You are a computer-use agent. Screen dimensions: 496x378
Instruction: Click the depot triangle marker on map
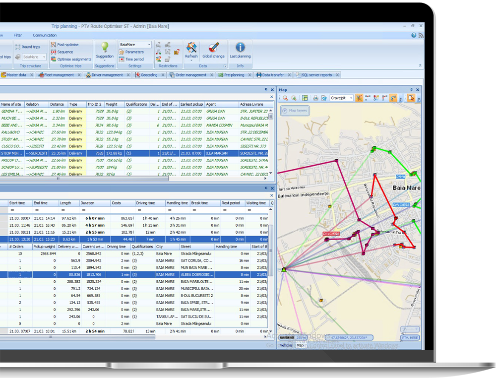click(x=284, y=269)
